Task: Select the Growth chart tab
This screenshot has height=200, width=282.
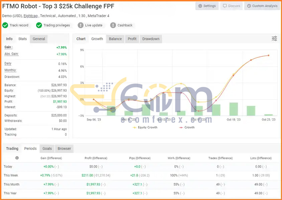Action: tap(97, 39)
